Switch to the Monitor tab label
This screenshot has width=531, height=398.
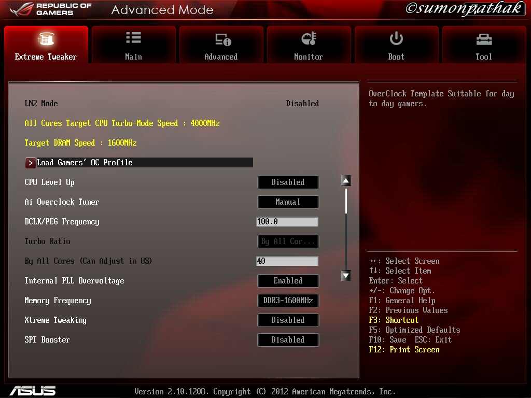pos(309,57)
